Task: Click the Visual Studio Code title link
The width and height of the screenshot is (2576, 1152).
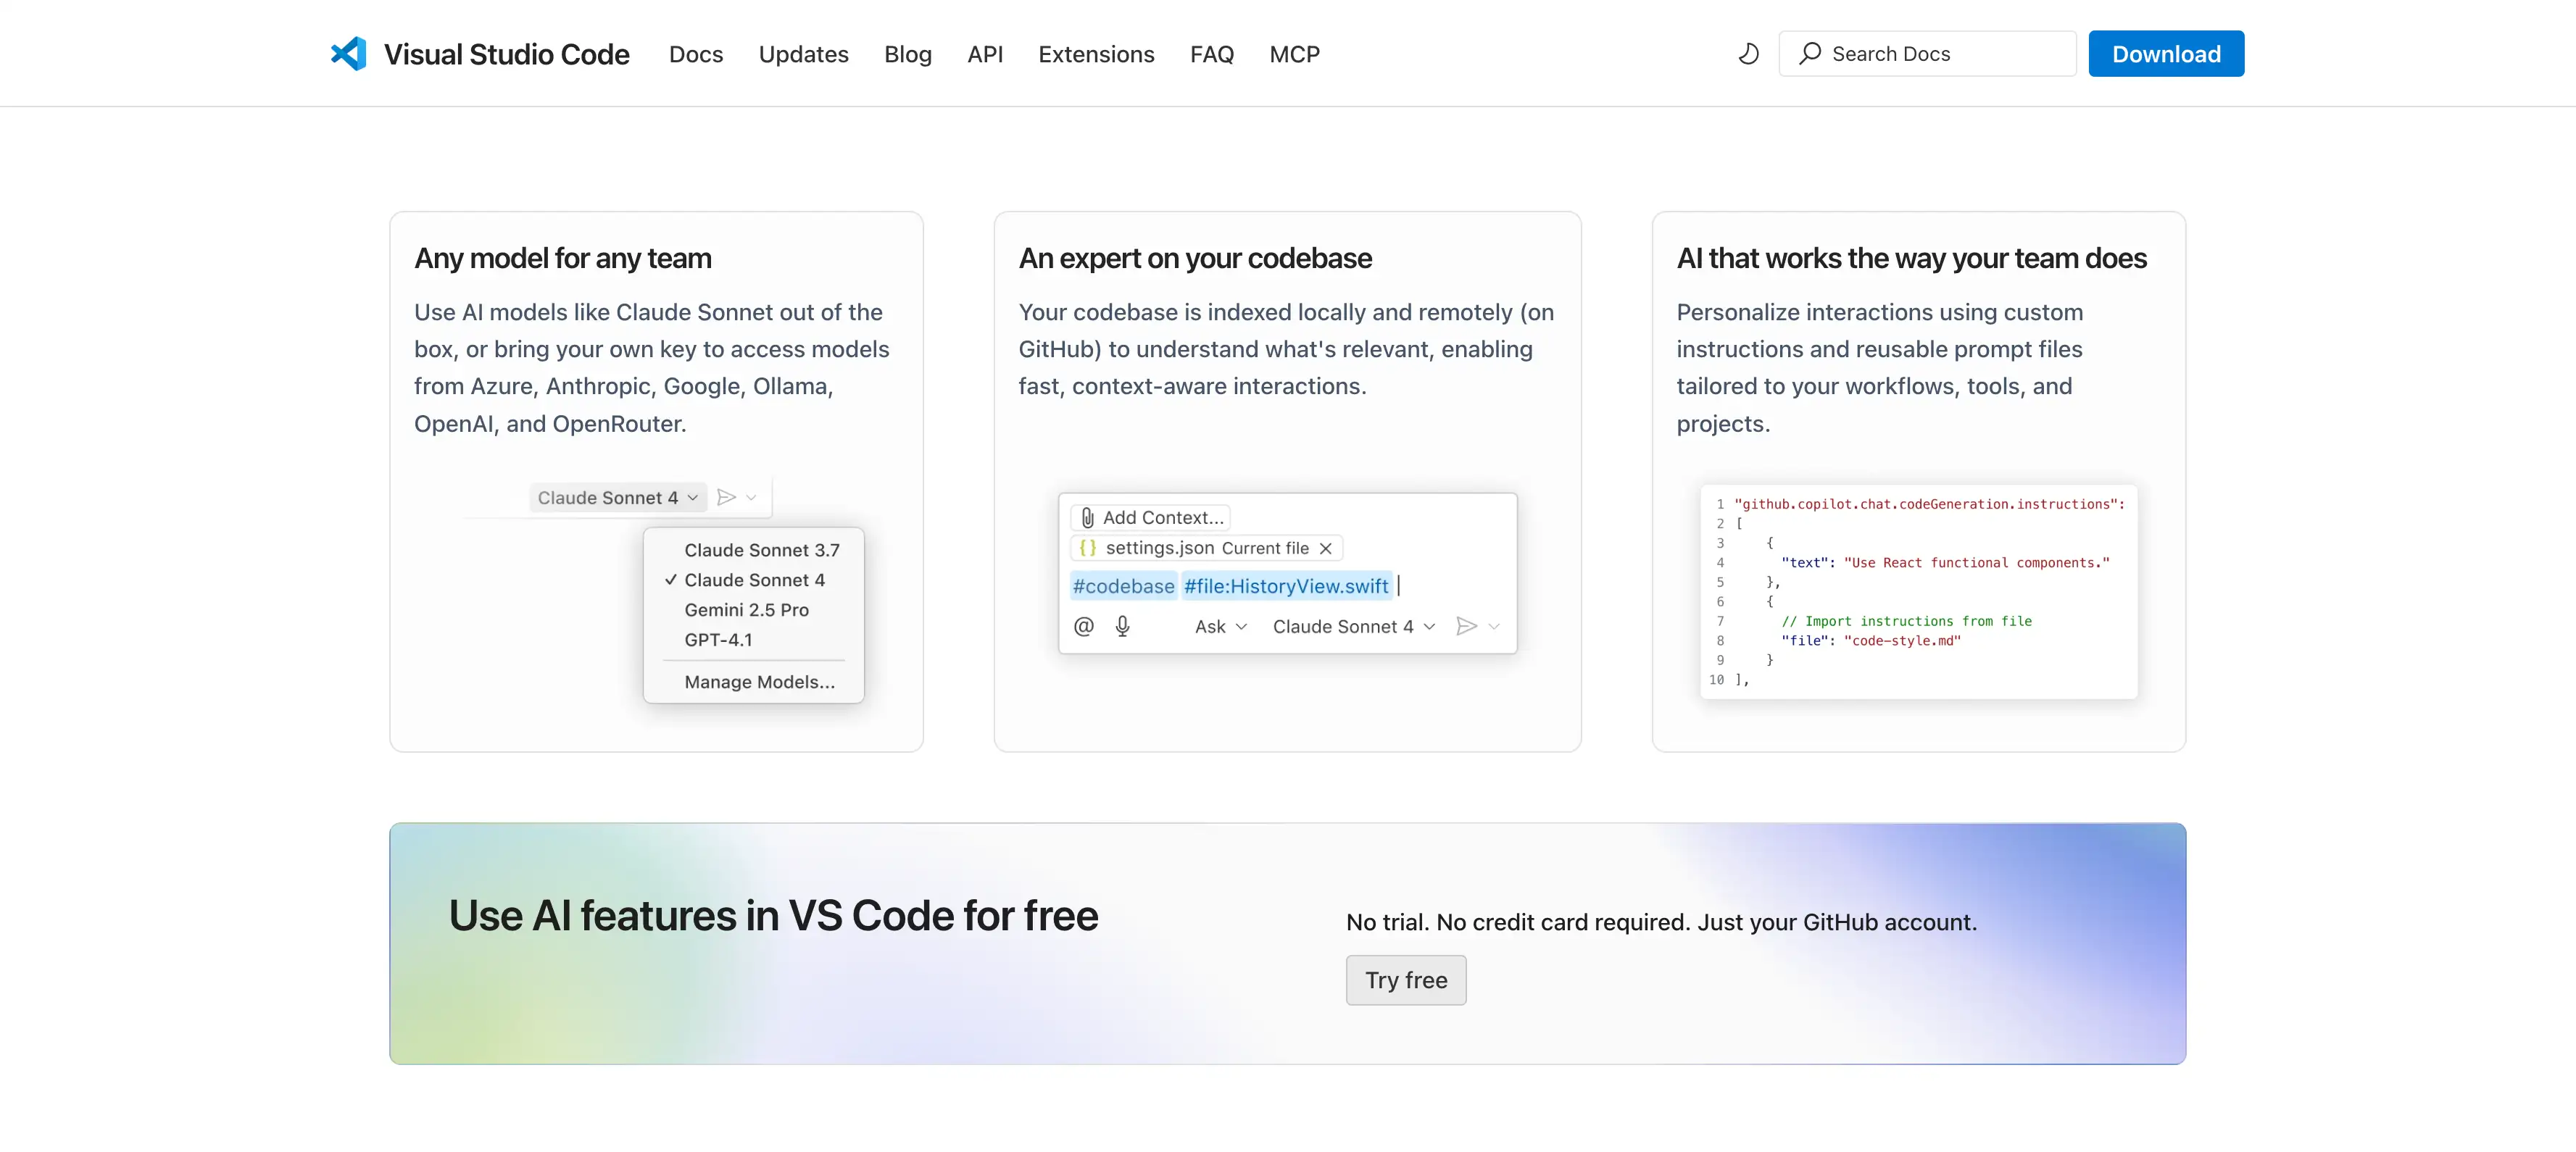Action: [x=506, y=54]
